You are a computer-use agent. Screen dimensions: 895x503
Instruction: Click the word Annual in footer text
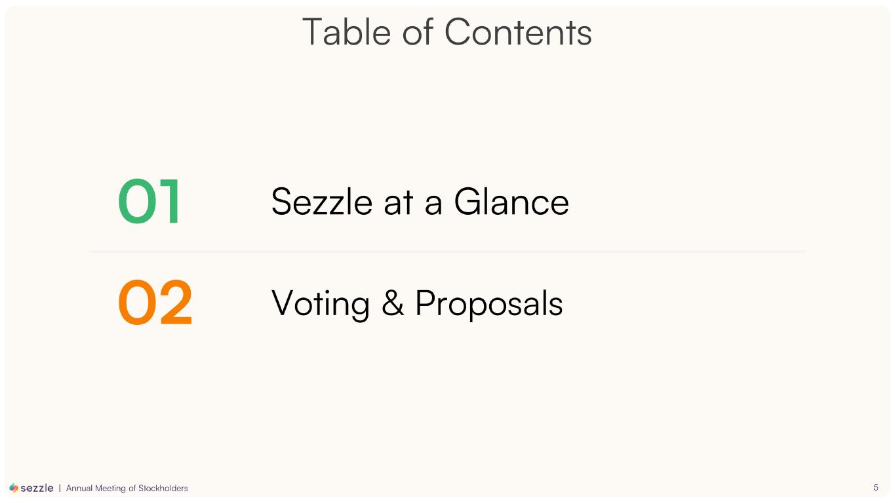(78, 488)
